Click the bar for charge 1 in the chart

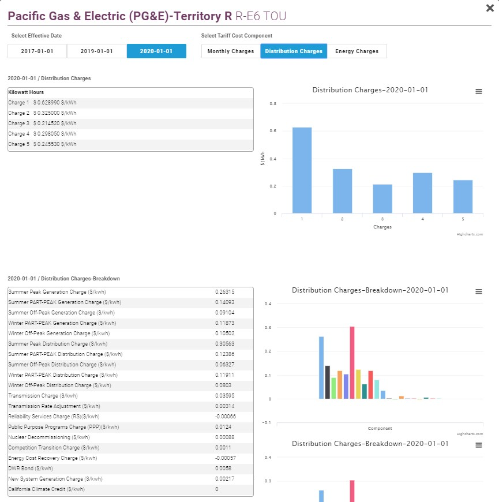302,170
